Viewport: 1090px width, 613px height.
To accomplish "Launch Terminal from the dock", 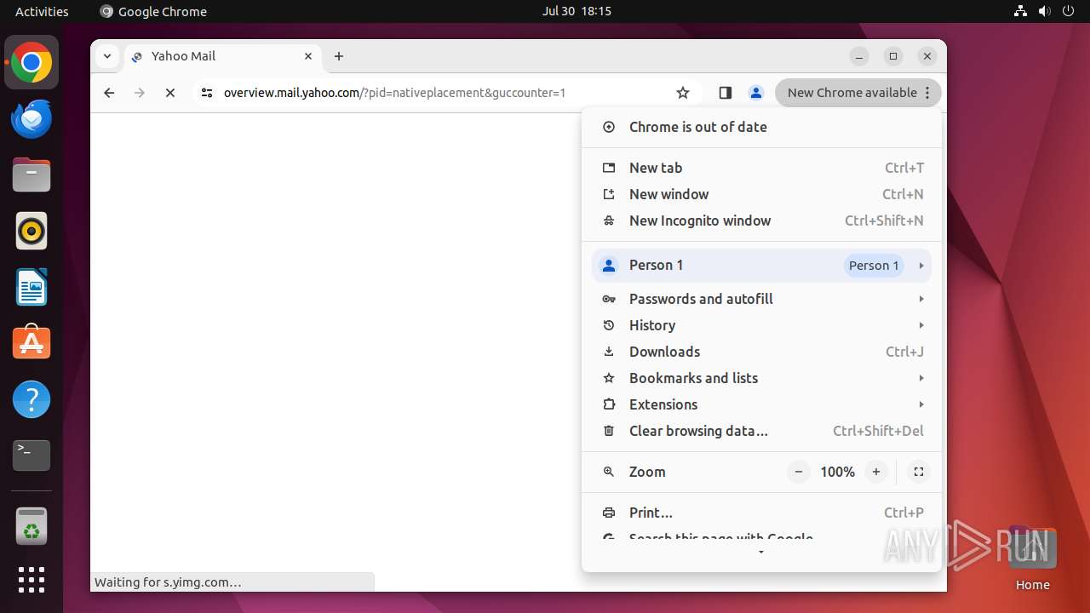I will tap(32, 455).
